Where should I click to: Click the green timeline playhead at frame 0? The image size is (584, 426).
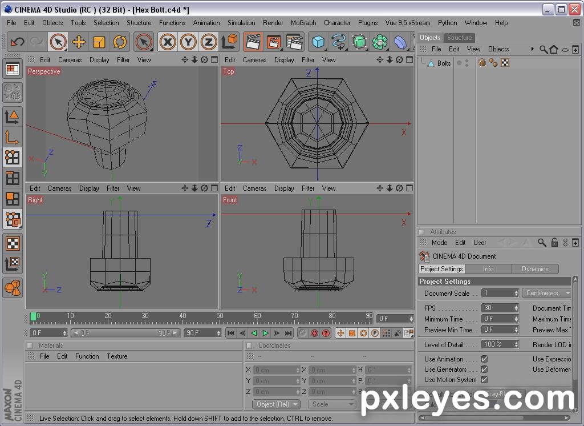(x=33, y=317)
